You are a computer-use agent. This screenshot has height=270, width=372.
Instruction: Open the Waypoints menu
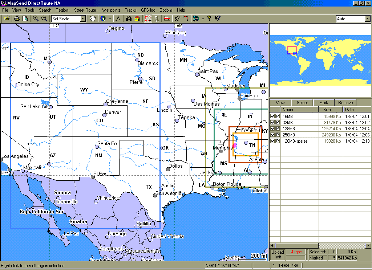(x=111, y=10)
